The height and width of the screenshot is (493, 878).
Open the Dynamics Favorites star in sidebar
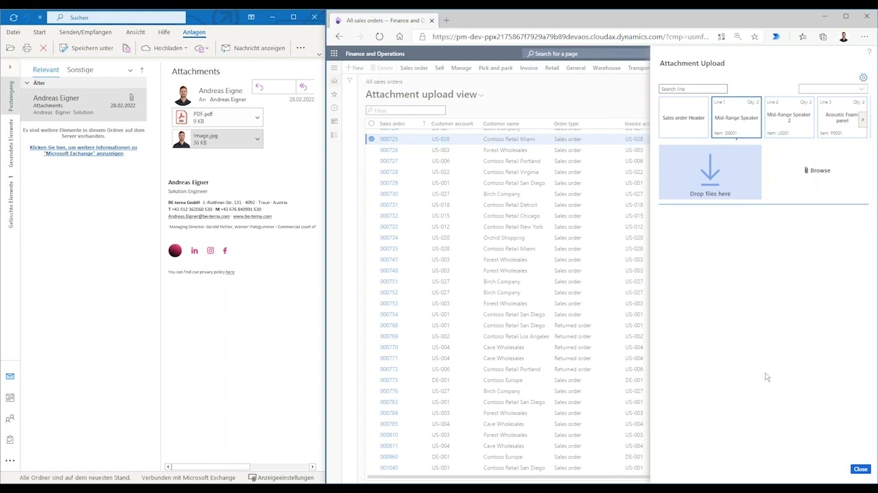(x=334, y=94)
